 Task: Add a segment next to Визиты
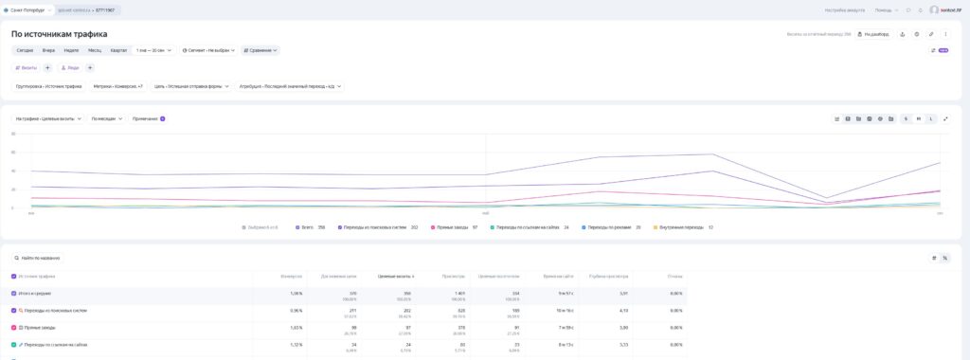click(x=47, y=68)
